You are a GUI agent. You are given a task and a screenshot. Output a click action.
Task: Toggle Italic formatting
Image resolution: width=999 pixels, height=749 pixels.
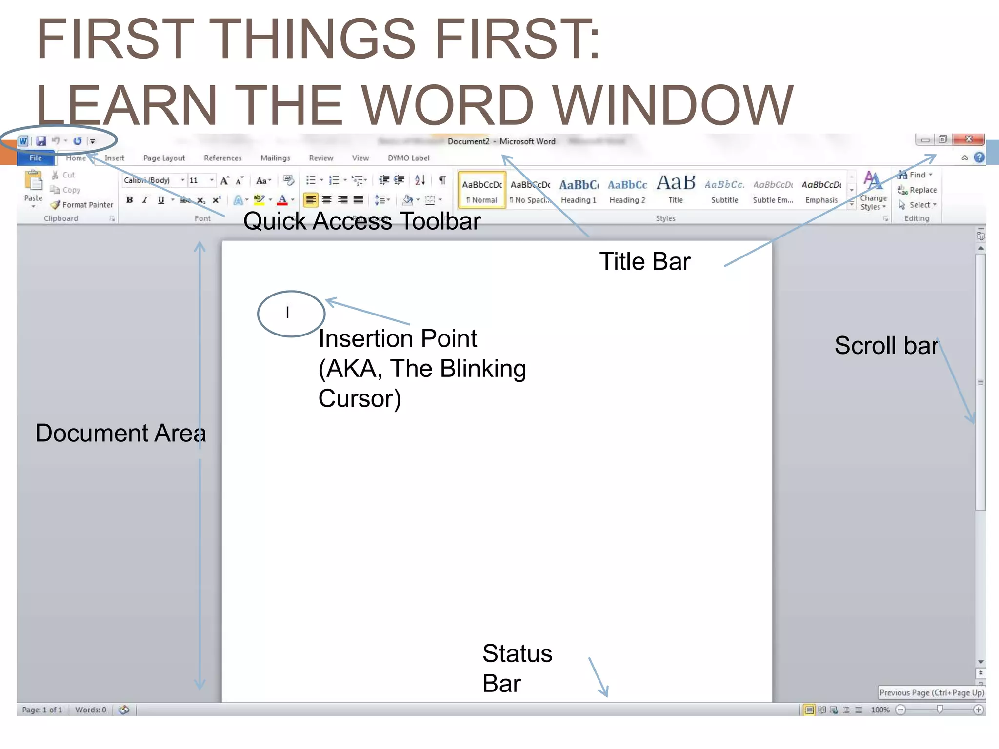[145, 200]
